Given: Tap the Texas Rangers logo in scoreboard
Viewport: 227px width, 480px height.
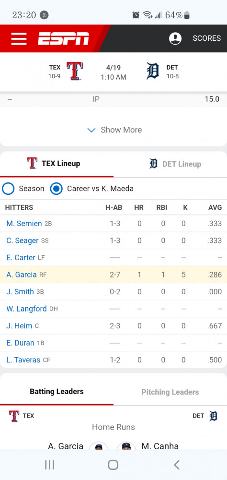Looking at the screenshot, I should click(75, 71).
